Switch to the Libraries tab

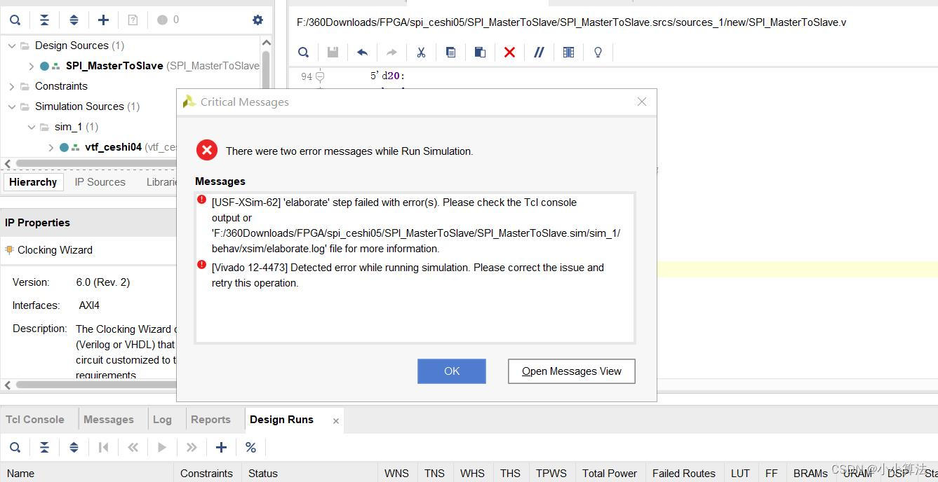click(x=162, y=182)
